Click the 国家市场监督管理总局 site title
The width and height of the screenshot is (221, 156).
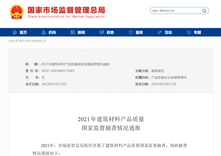[66, 10]
